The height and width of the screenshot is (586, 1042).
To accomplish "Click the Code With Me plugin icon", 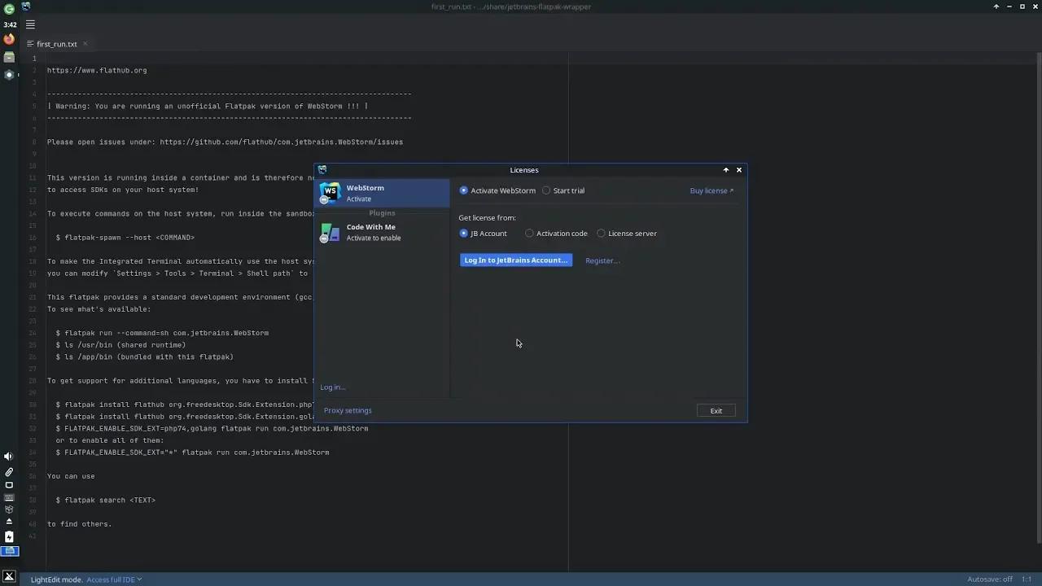I will pyautogui.click(x=330, y=232).
